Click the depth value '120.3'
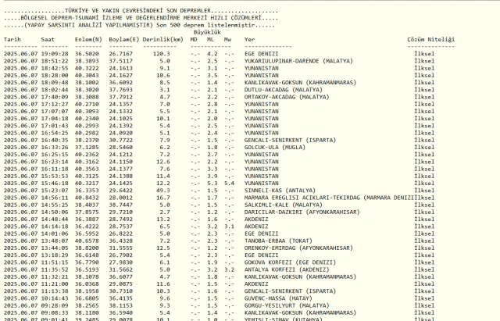The width and height of the screenshot is (500, 321). 162,54
